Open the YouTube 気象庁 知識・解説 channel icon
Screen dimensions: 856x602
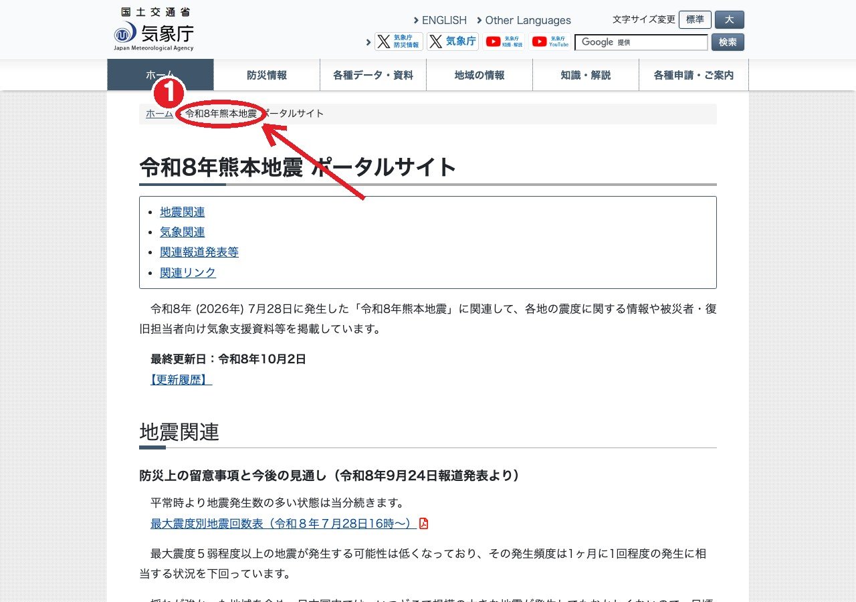point(504,41)
